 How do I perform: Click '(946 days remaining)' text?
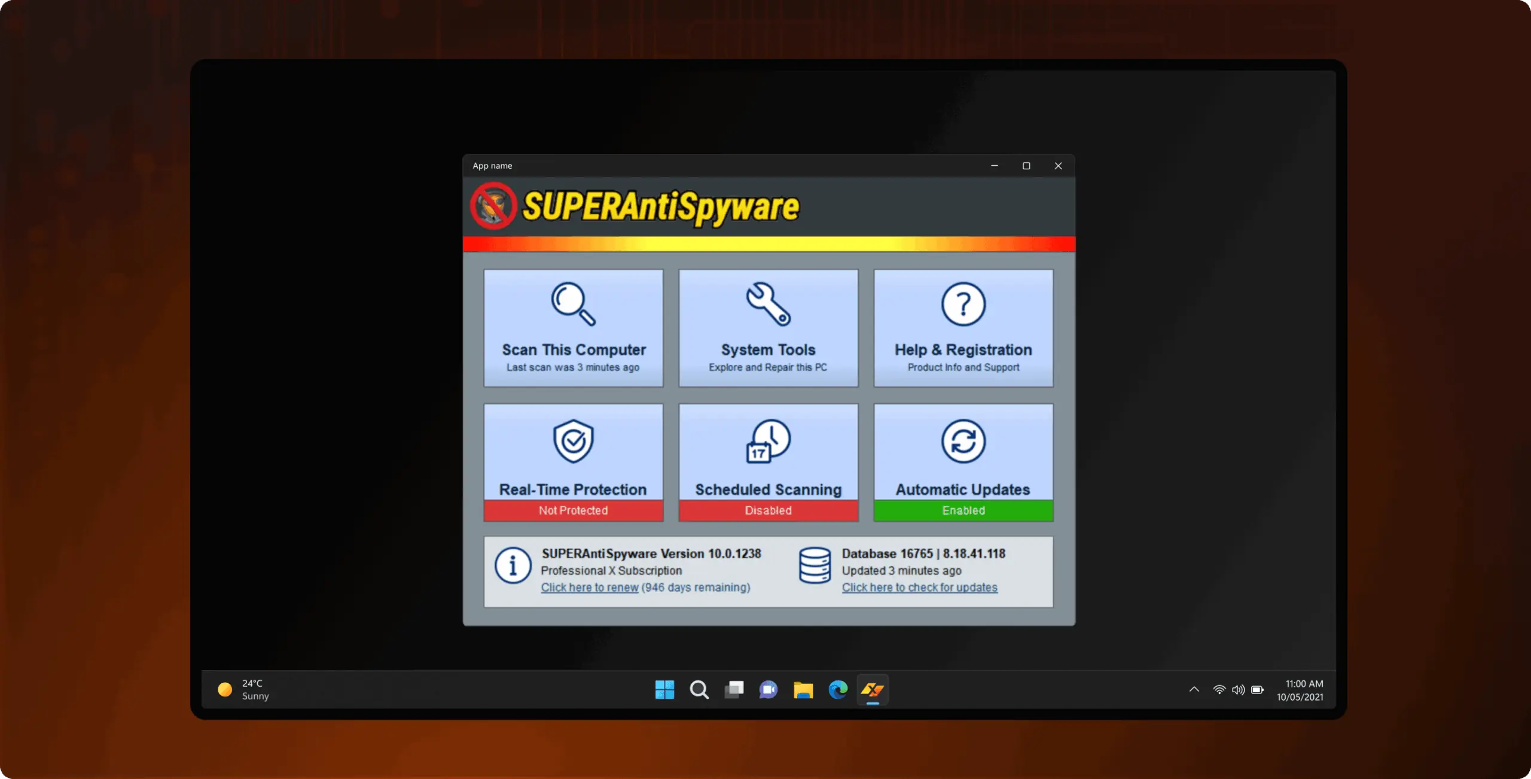696,588
